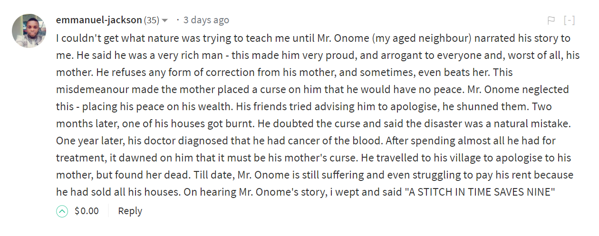This screenshot has height=236, width=599.
Task: Reply to this comment
Action: pos(130,211)
